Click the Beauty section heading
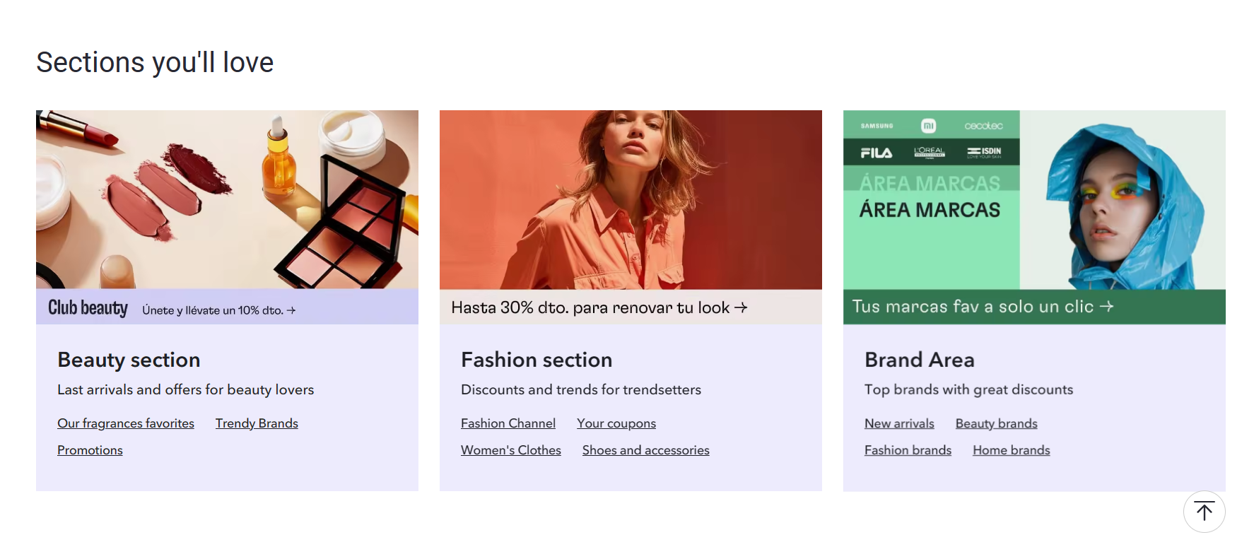This screenshot has height=547, width=1254. coord(129,360)
